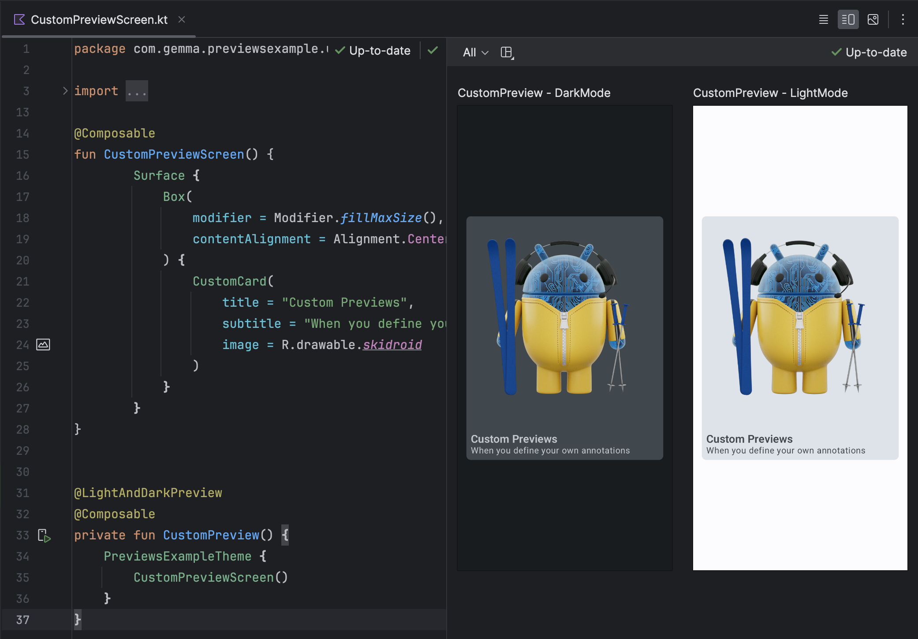Click the Kotlin file icon in the tab
The height and width of the screenshot is (639, 918).
click(19, 19)
